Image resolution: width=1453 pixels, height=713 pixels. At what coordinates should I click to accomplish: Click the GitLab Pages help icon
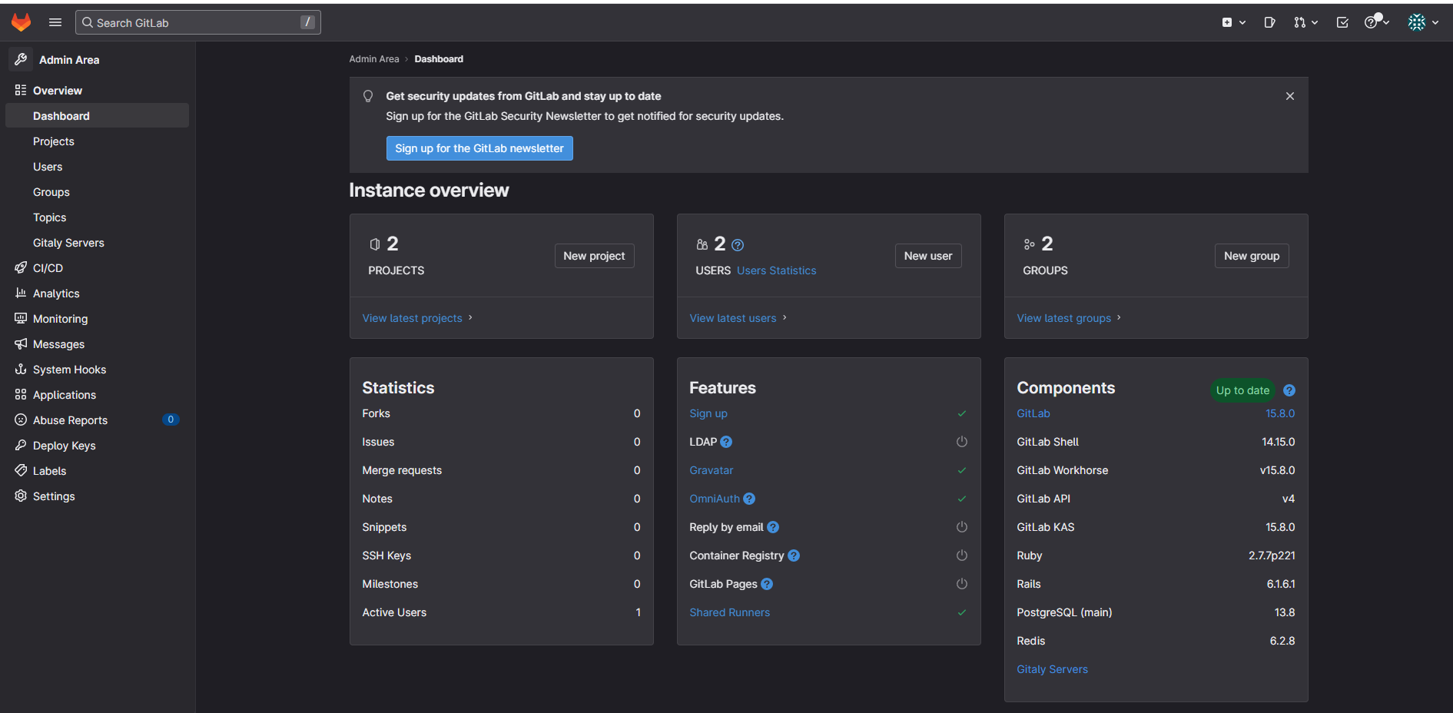coord(767,584)
